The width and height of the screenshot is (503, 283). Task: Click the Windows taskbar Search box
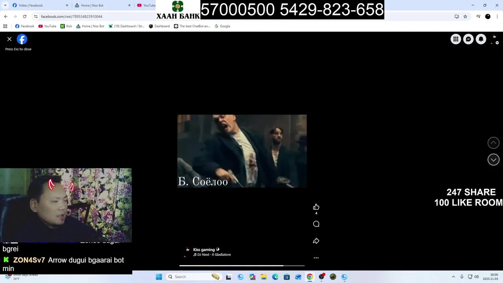194,277
